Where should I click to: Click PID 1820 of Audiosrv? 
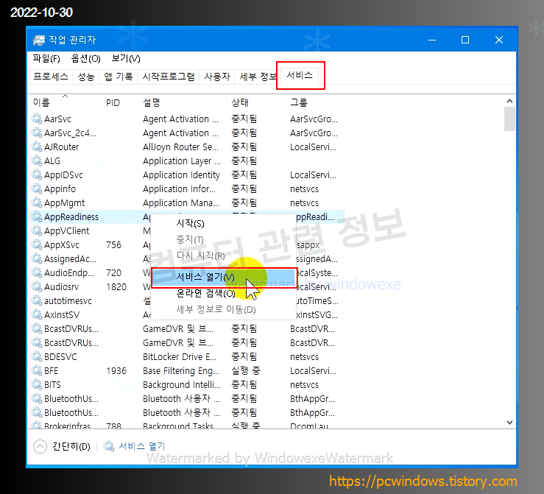[x=116, y=287]
